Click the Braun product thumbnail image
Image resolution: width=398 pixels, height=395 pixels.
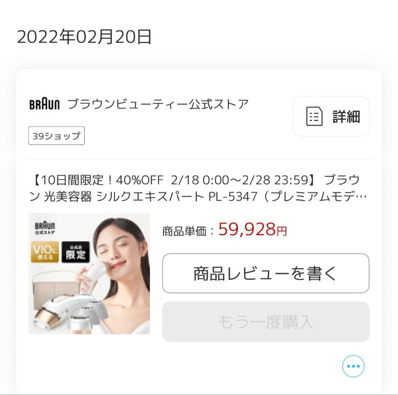[x=89, y=274]
